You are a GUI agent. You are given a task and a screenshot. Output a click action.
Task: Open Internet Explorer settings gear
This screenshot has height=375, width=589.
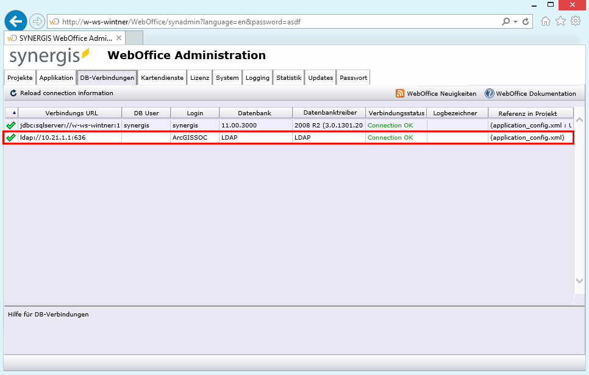(575, 20)
